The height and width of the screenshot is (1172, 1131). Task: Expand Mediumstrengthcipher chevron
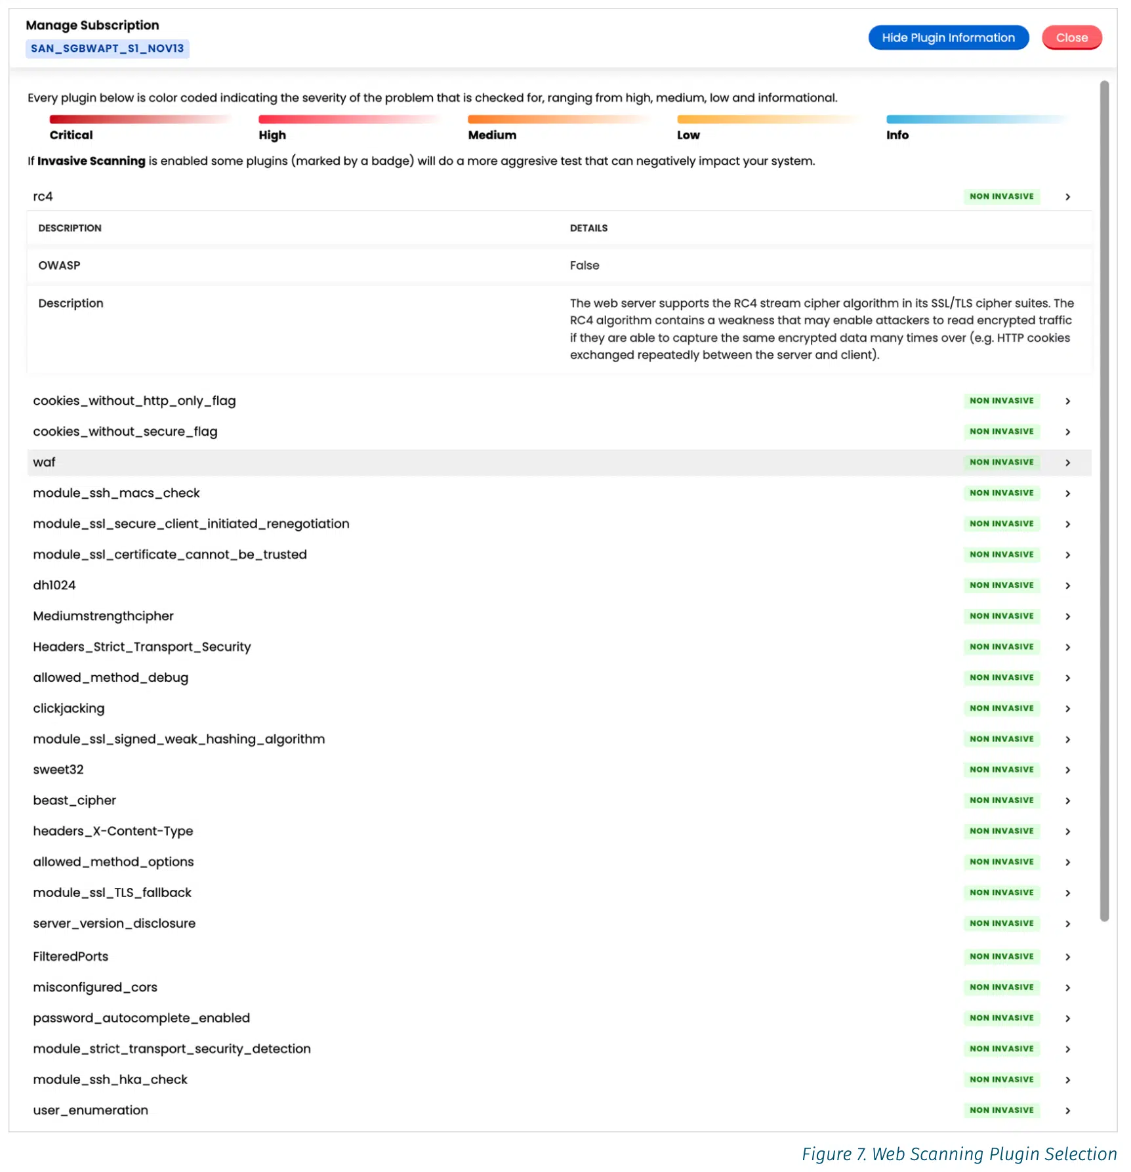click(x=1067, y=616)
